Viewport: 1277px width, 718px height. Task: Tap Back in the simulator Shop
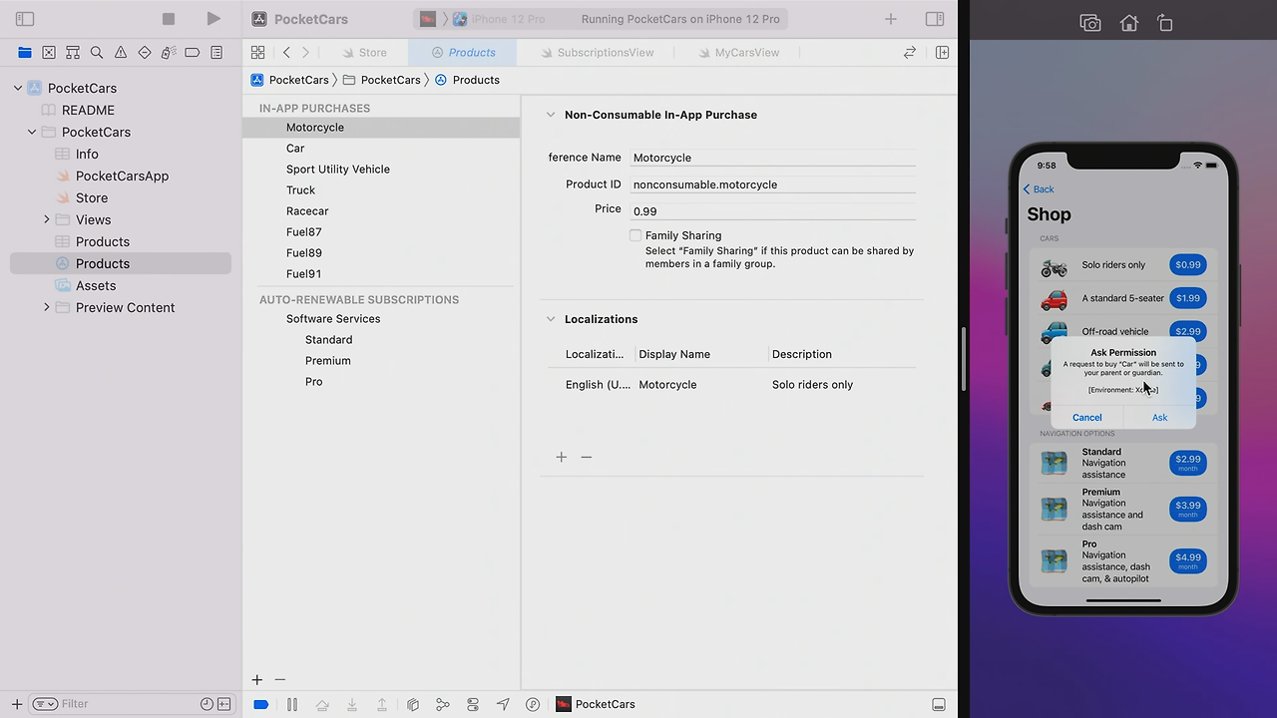coord(1039,189)
